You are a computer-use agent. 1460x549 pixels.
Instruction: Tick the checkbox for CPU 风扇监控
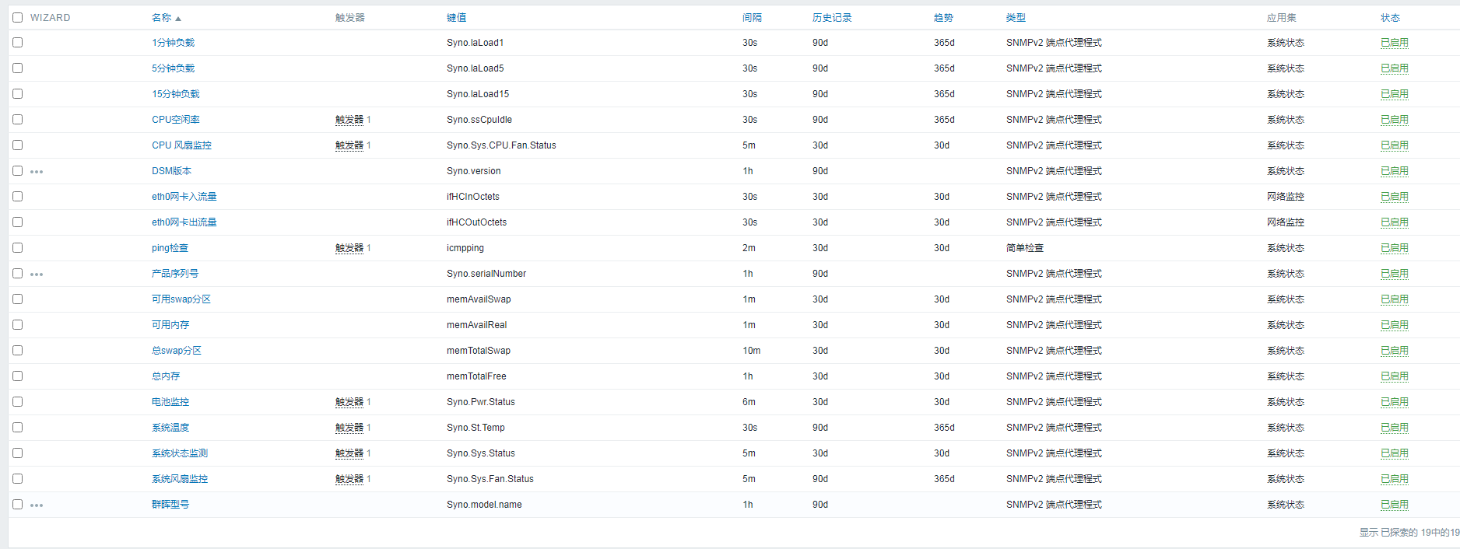(x=17, y=145)
